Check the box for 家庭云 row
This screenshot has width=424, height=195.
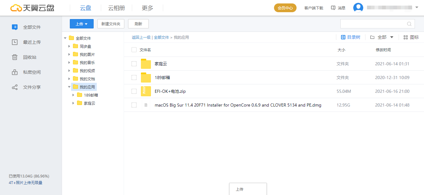134,64
